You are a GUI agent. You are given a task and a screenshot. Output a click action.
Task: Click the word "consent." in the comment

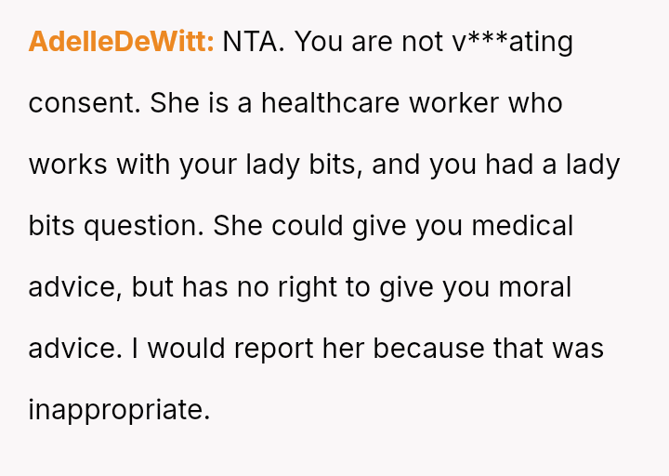click(x=85, y=103)
